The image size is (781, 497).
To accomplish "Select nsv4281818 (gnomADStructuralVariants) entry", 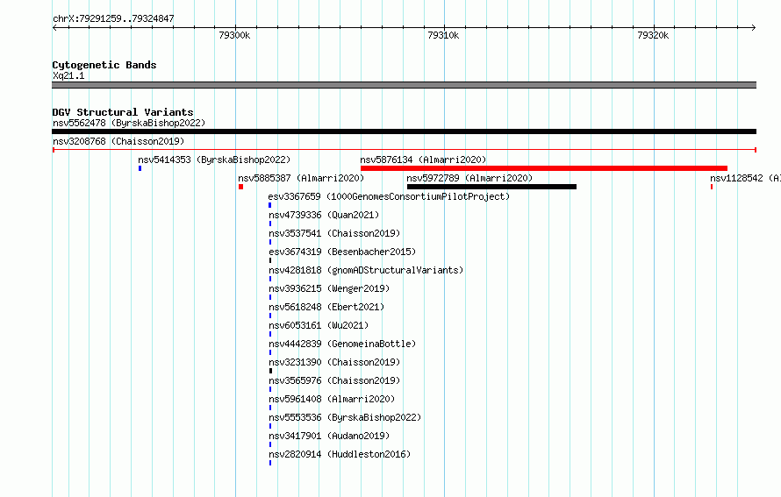I will (x=366, y=270).
